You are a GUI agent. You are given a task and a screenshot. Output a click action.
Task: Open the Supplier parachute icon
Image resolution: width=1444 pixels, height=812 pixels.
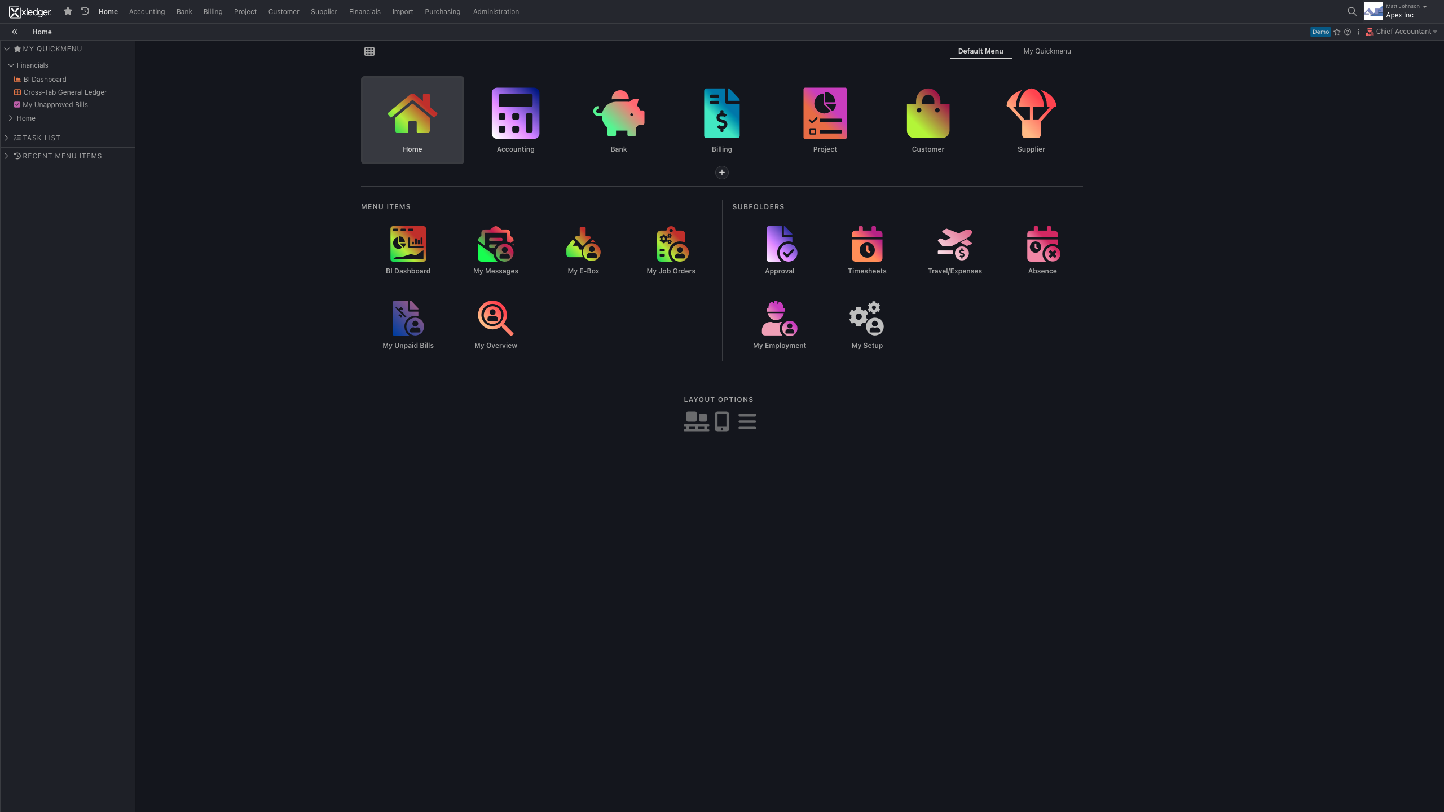tap(1031, 114)
